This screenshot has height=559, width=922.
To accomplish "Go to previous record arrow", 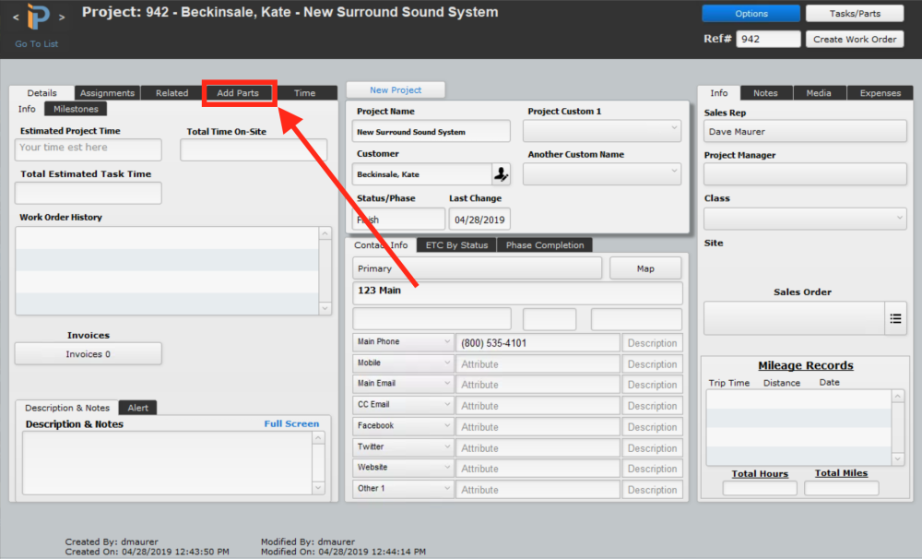I will [x=16, y=18].
